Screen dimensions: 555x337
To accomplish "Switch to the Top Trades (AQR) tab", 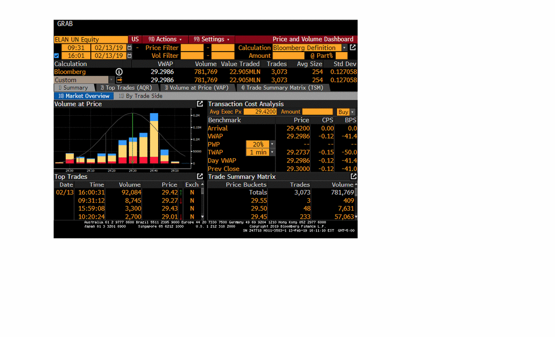I will point(127,88).
